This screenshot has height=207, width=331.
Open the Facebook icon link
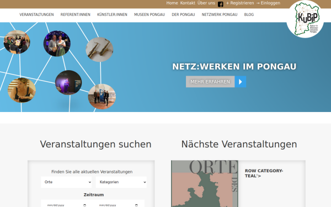point(220,4)
